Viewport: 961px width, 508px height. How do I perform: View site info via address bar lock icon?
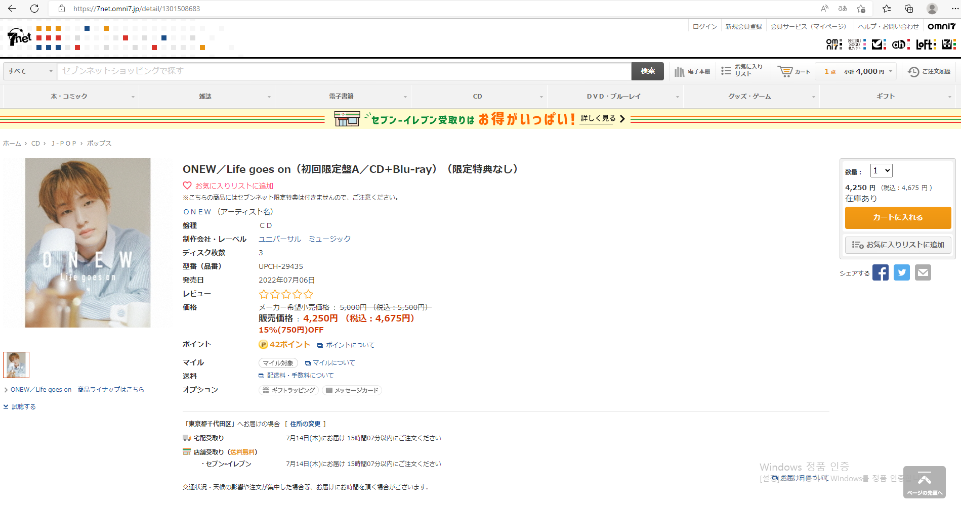tap(62, 9)
